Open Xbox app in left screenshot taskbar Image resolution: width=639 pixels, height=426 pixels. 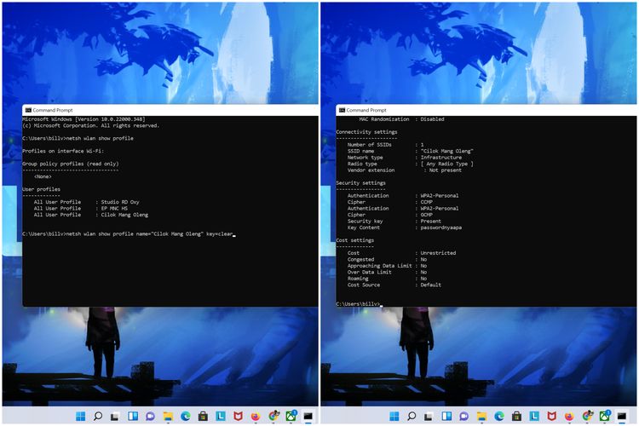(291, 416)
